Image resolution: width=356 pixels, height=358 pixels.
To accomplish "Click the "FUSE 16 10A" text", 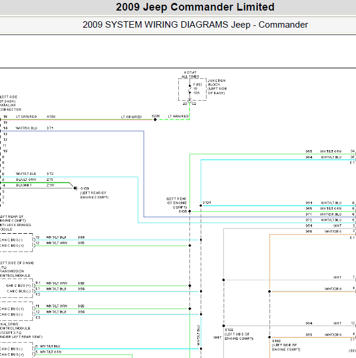I will tap(197, 88).
